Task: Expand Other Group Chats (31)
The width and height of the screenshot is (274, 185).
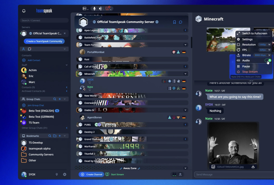Action: [x=67, y=128]
